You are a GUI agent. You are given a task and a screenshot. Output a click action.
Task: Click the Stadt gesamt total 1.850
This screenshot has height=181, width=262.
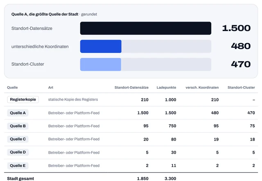click(143, 179)
